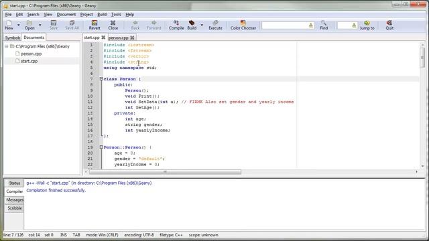Viewport: 429px width, 241px height.
Task: Open the Color Chooser
Action: (x=243, y=25)
